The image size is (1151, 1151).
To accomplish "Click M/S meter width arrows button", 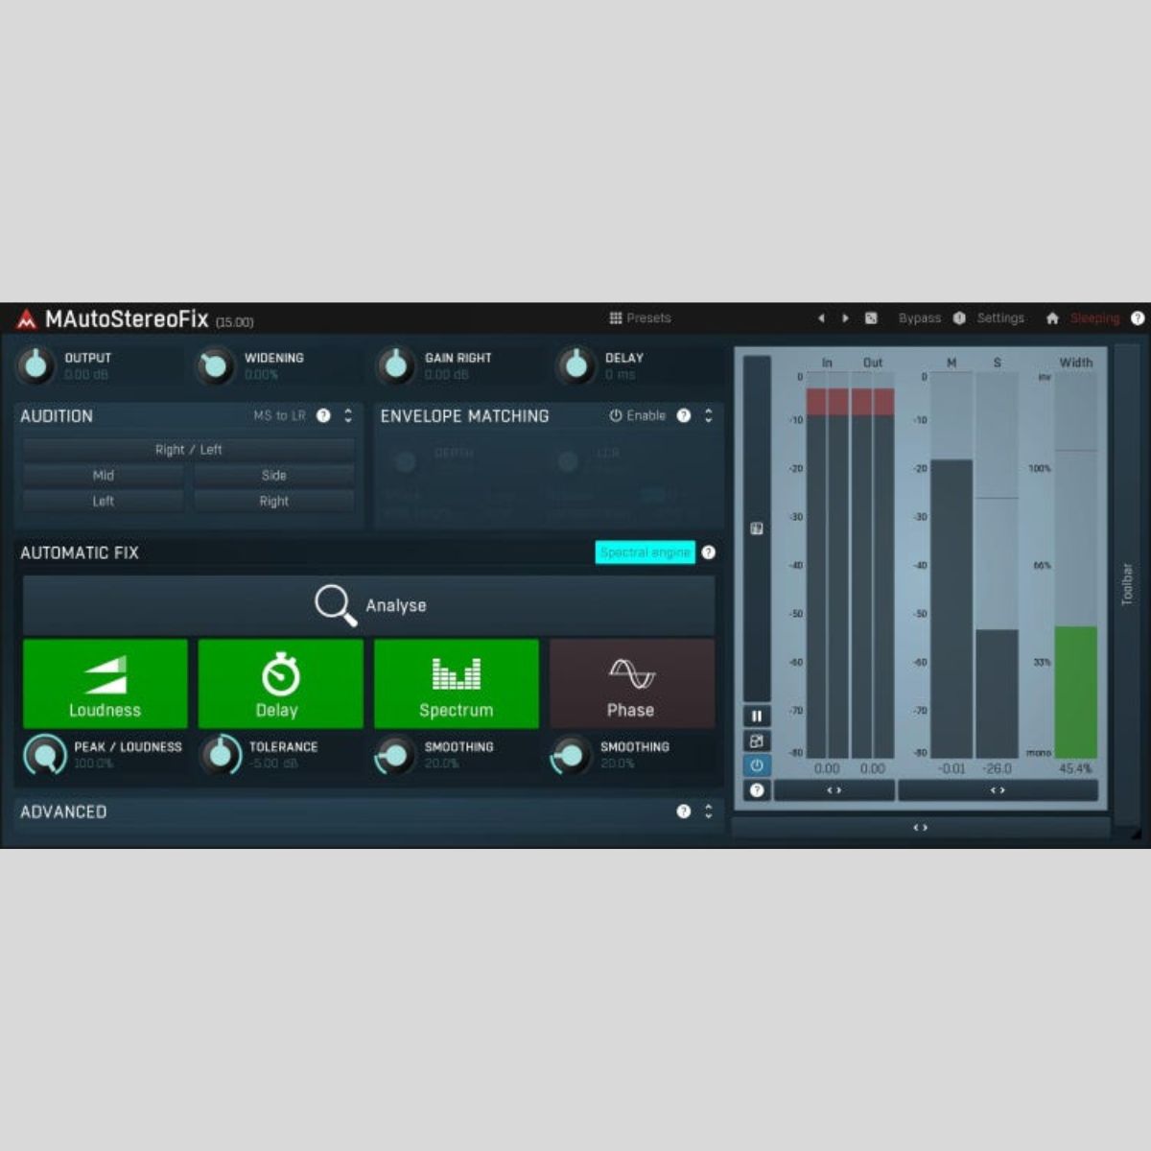I will pos(998,790).
